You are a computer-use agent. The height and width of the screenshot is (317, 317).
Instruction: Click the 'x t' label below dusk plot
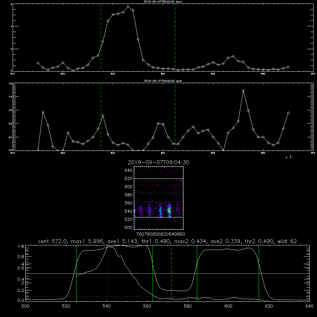(x=288, y=157)
